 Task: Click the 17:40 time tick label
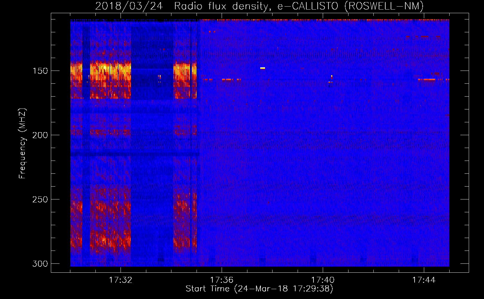(323, 280)
